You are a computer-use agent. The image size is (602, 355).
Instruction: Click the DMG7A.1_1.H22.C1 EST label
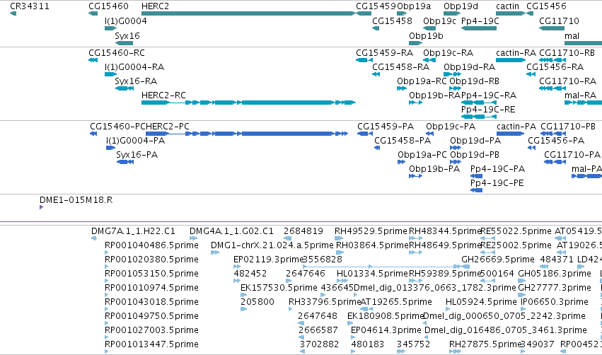point(133,231)
